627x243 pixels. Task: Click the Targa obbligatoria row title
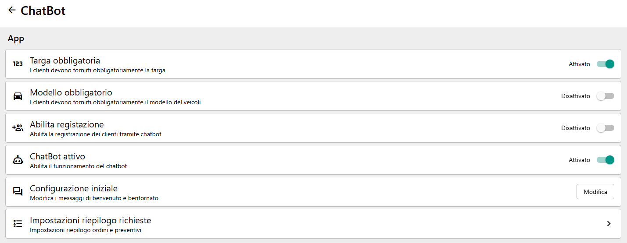[x=65, y=60]
